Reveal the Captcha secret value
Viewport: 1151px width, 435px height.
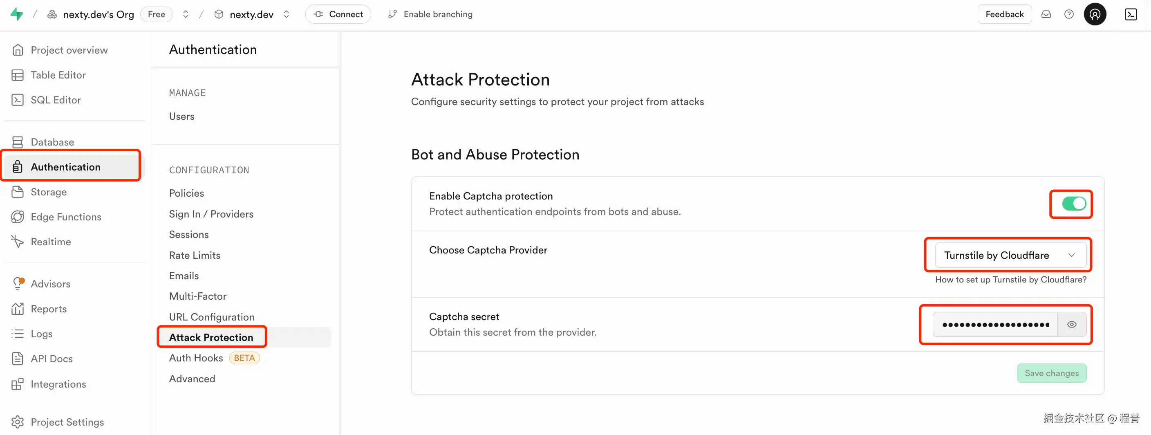point(1071,324)
